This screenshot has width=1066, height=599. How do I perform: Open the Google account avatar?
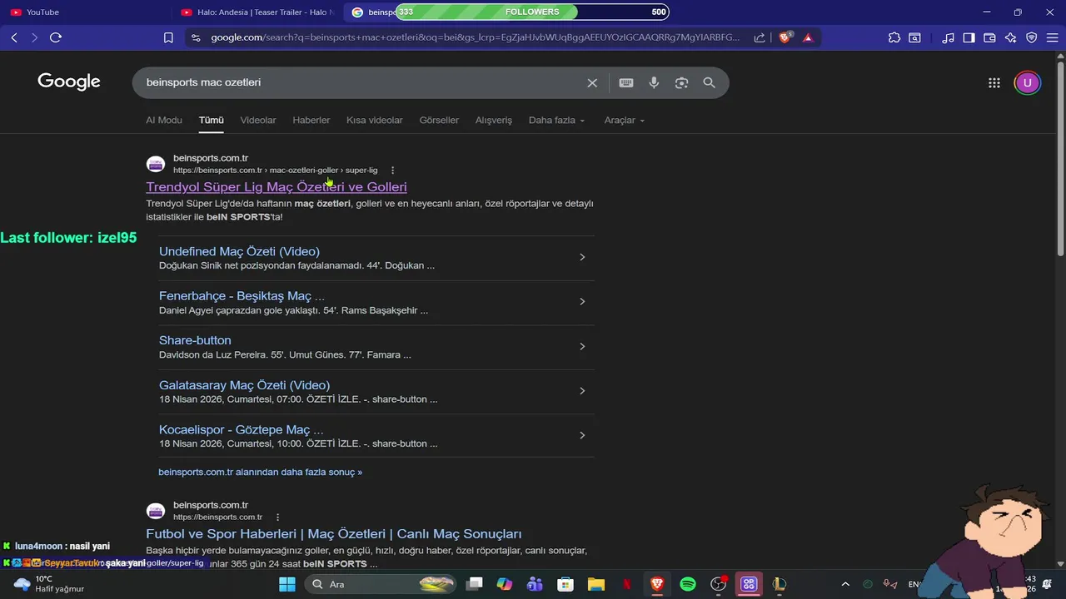click(1027, 82)
